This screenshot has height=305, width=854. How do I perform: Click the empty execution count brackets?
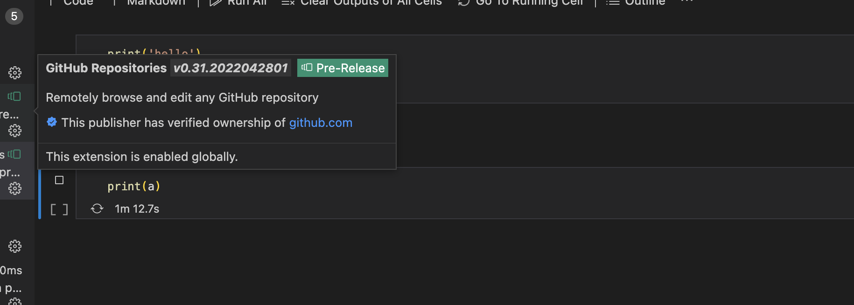(x=59, y=209)
